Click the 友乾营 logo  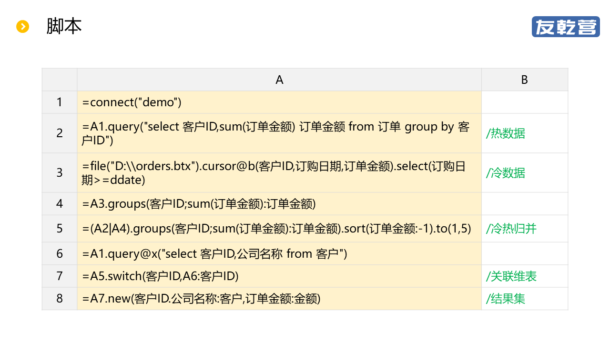tap(566, 27)
